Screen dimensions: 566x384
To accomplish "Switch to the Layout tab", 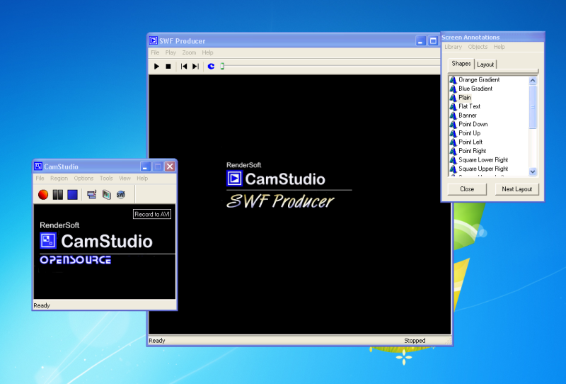I will pyautogui.click(x=485, y=64).
